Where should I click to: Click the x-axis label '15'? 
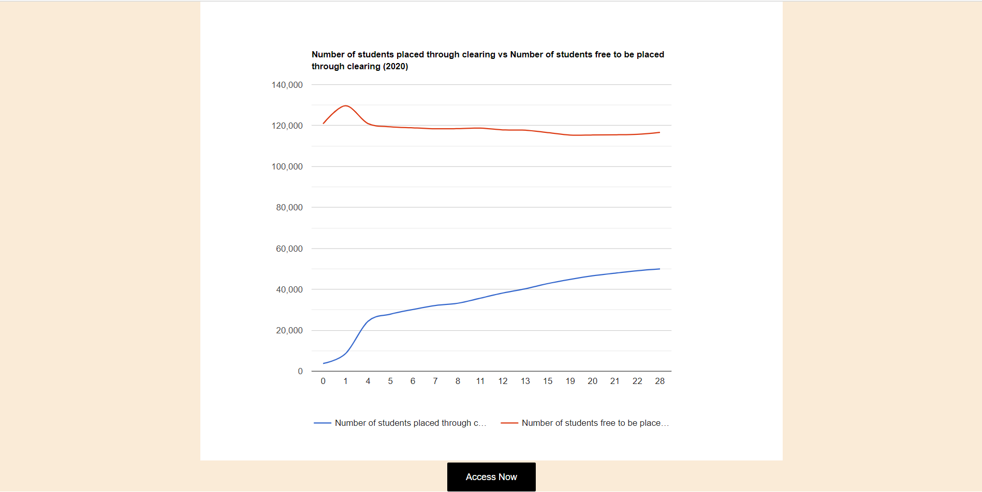tap(548, 381)
